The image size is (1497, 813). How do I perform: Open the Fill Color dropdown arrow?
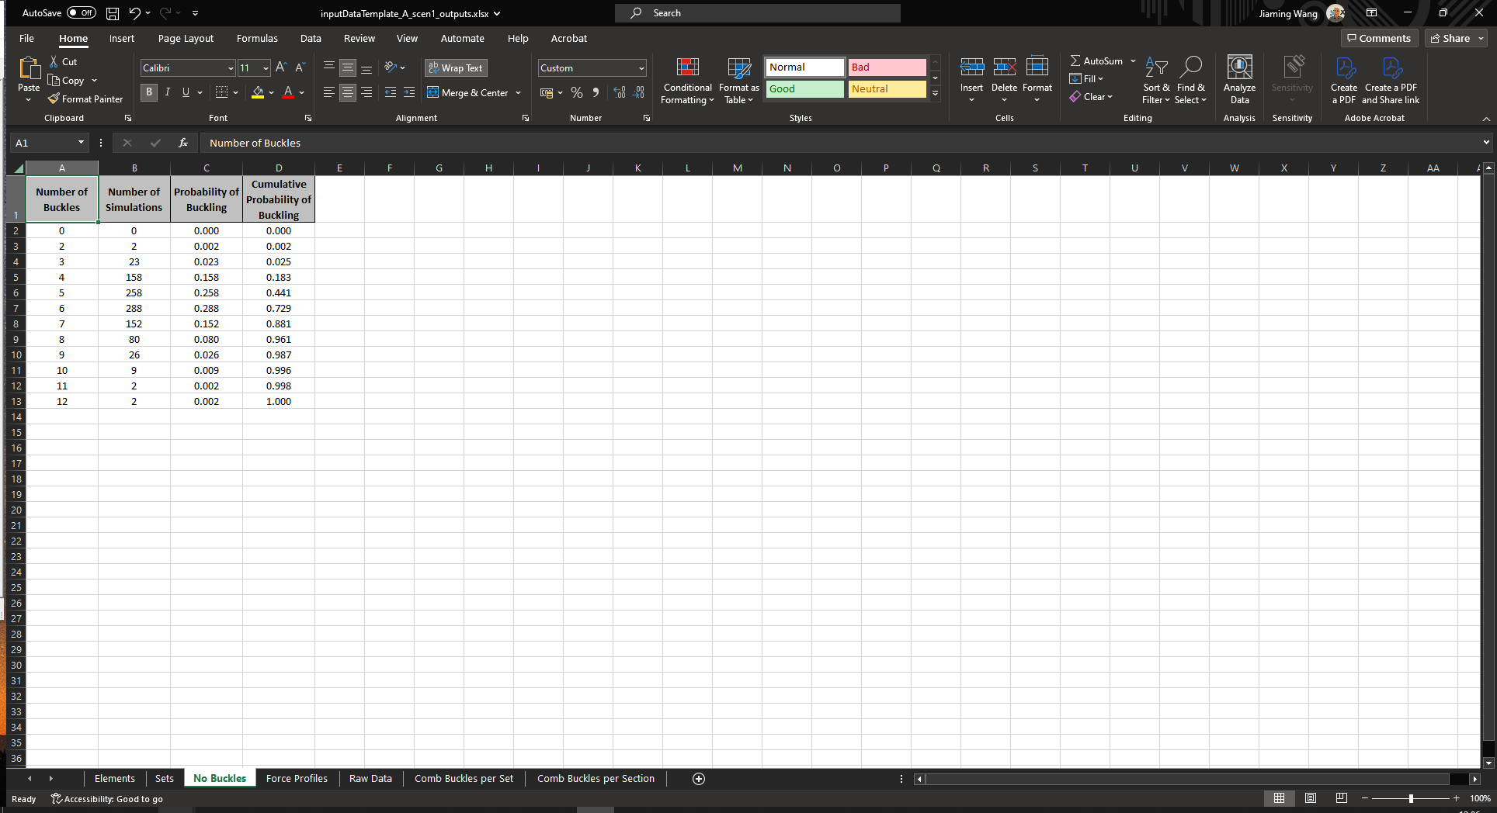click(271, 92)
